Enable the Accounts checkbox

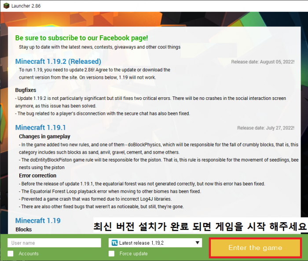pyautogui.click(x=11, y=254)
